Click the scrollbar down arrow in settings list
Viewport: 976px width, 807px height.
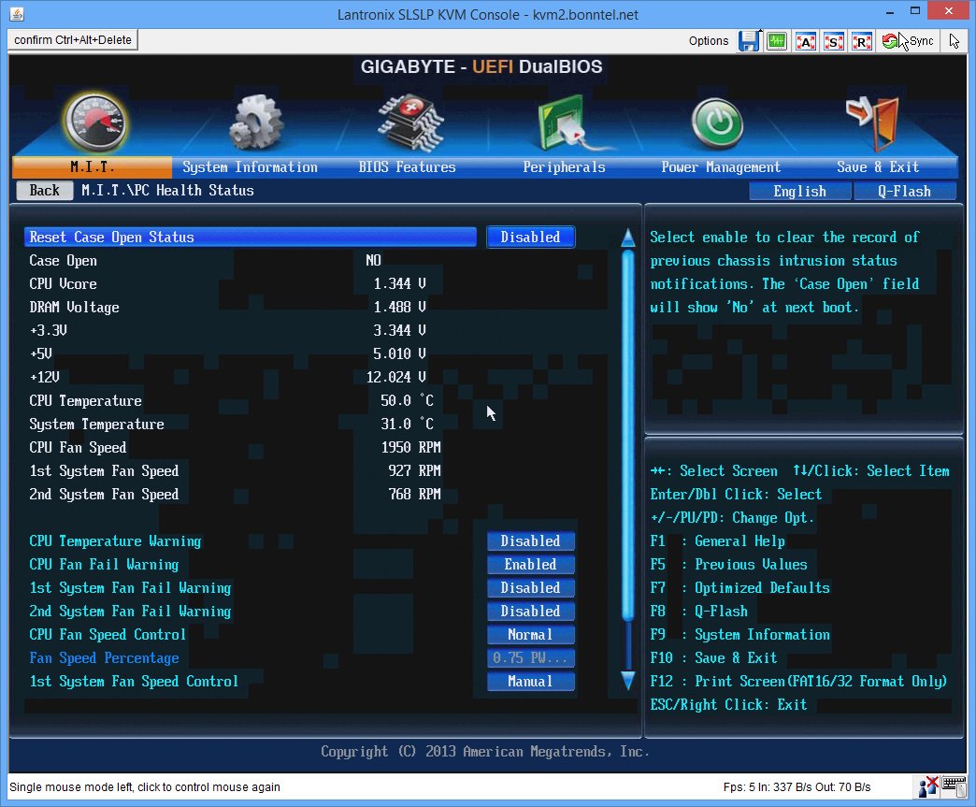[627, 680]
